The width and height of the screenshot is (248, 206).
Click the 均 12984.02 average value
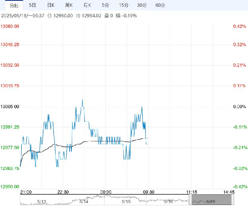point(88,16)
